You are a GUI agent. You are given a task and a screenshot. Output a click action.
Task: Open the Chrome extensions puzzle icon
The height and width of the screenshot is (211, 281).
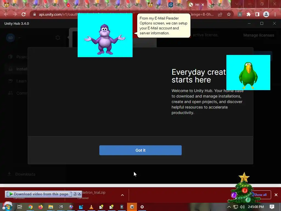249,14
